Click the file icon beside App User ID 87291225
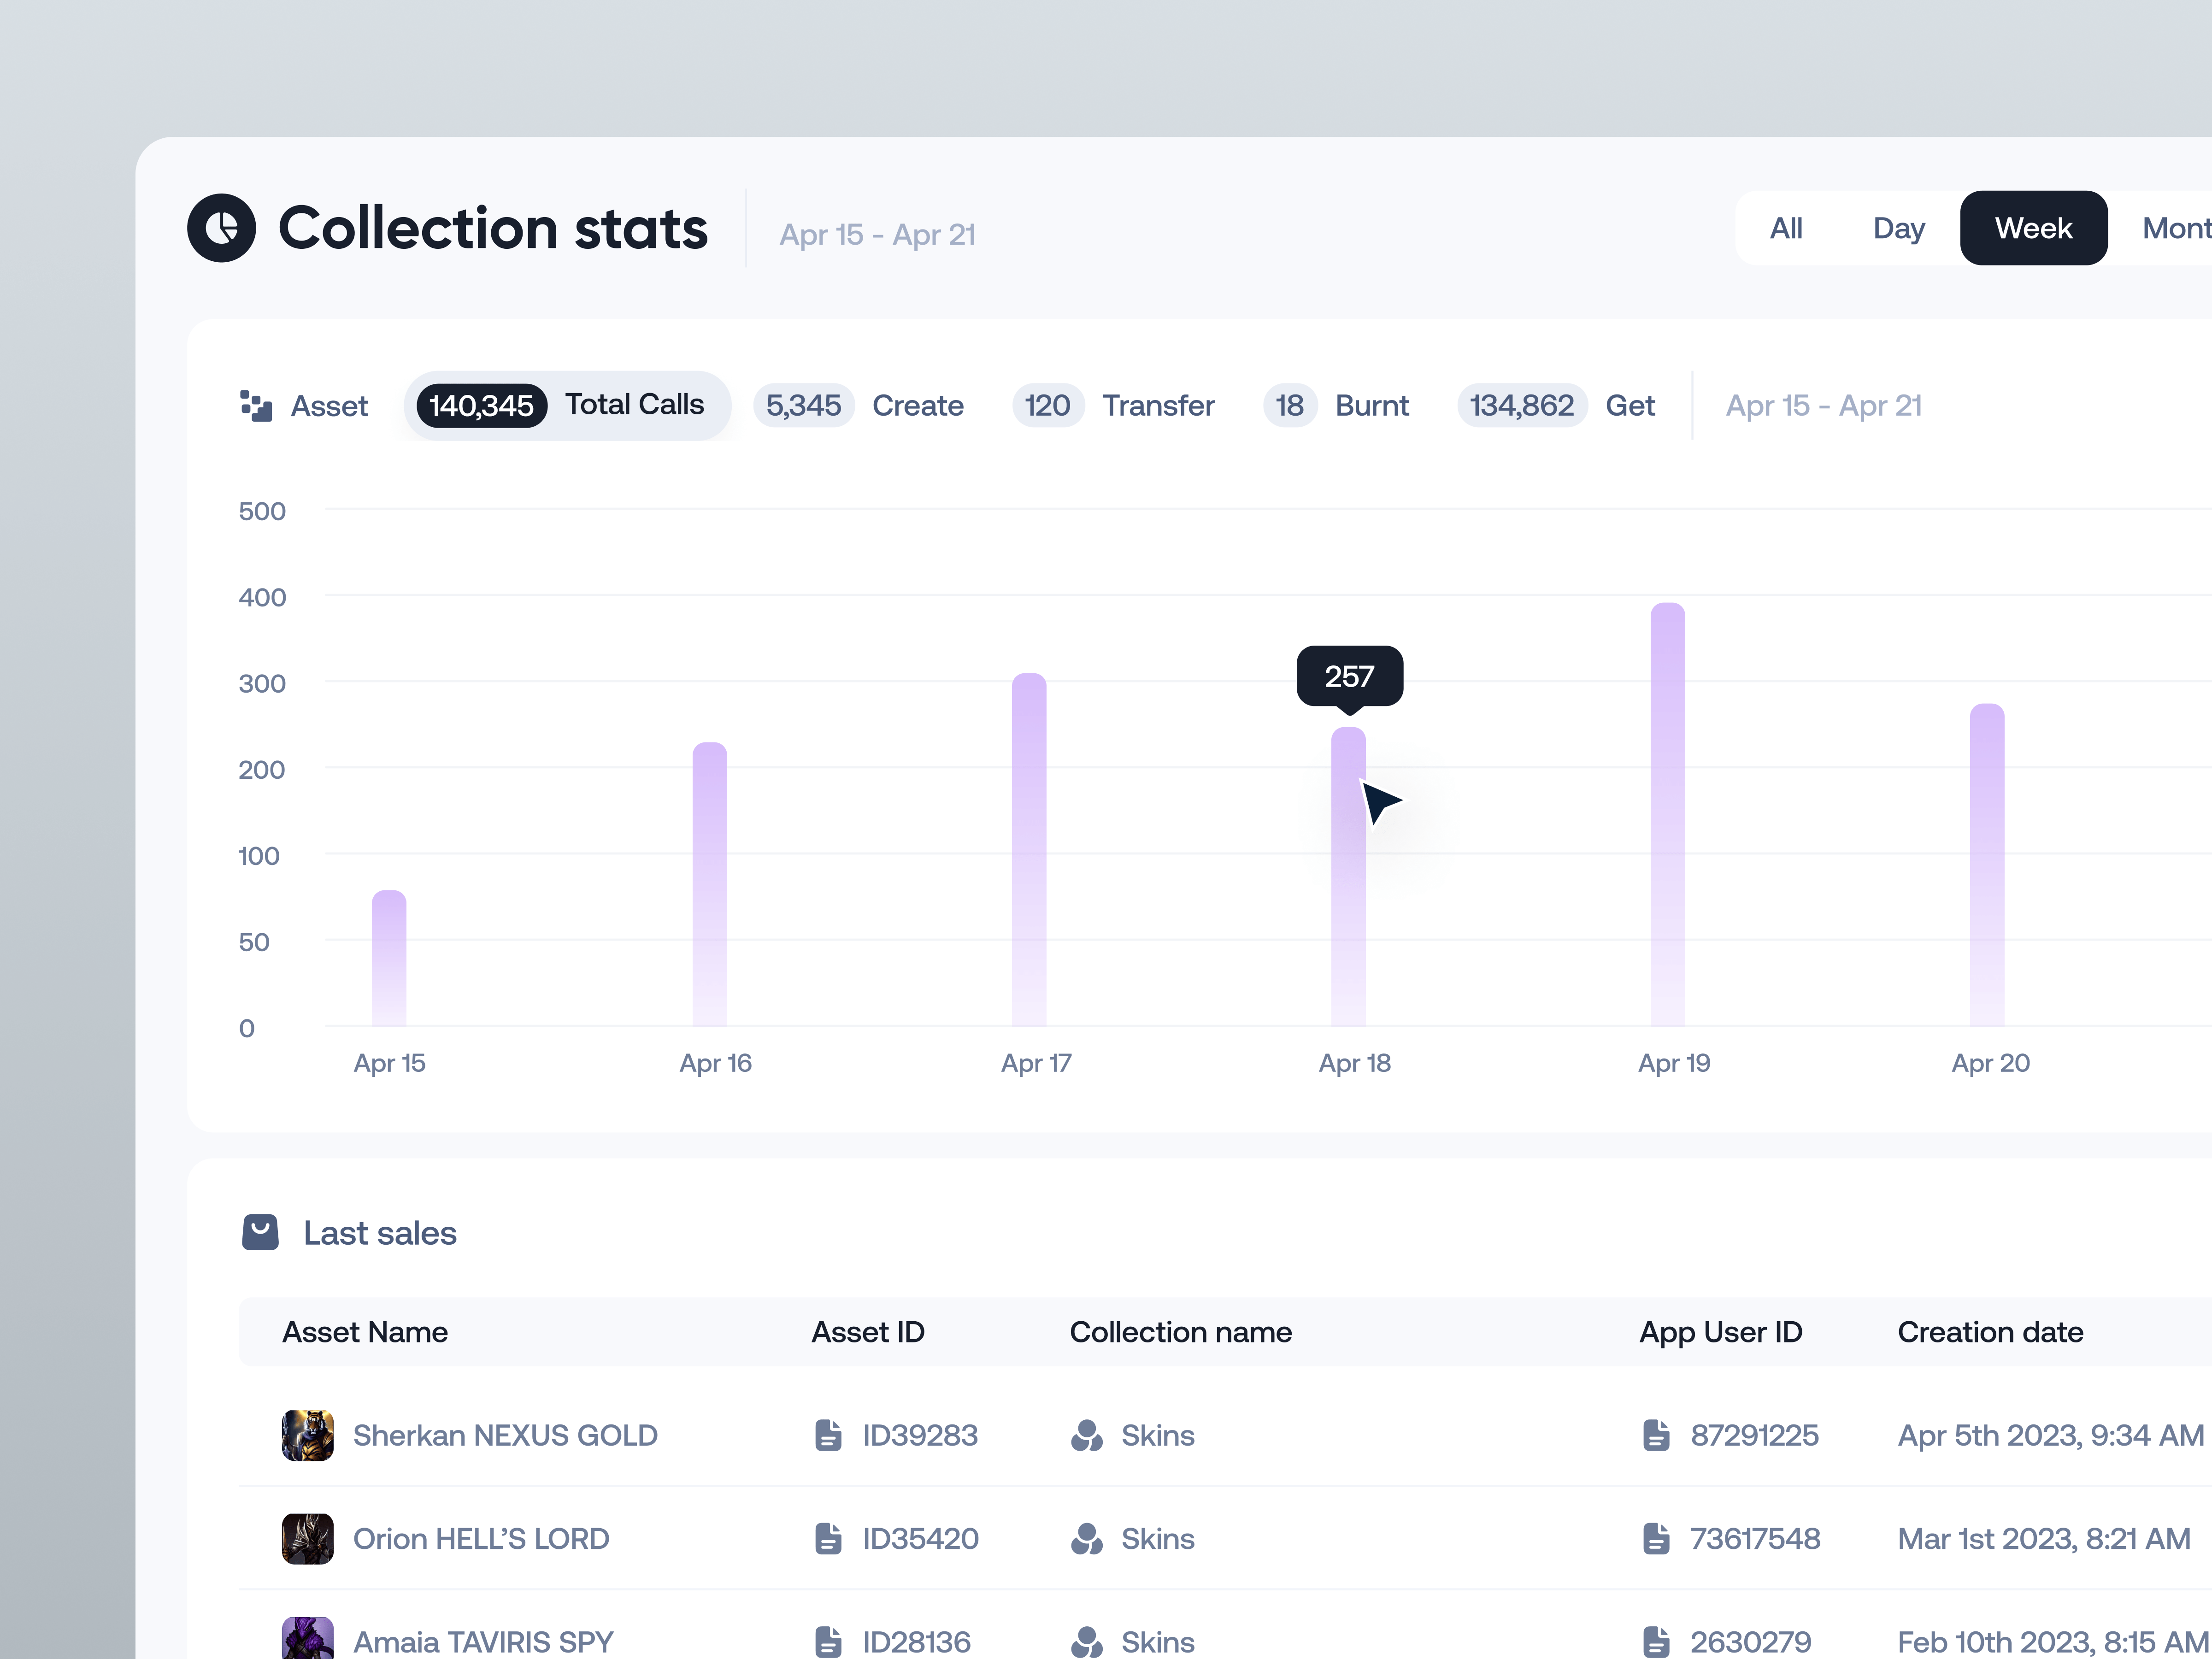 [1657, 1435]
